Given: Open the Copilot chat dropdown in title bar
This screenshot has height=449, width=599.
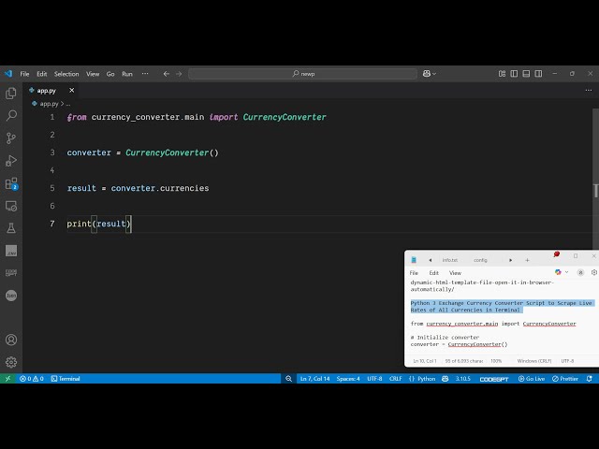Looking at the screenshot, I should [x=430, y=74].
